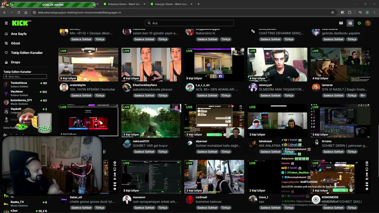The height and width of the screenshot is (213, 379).
Task: Bookmark this page with the star icon
Action: 333,12
